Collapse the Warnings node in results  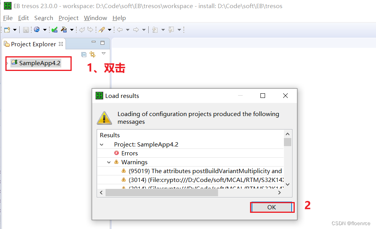point(109,162)
